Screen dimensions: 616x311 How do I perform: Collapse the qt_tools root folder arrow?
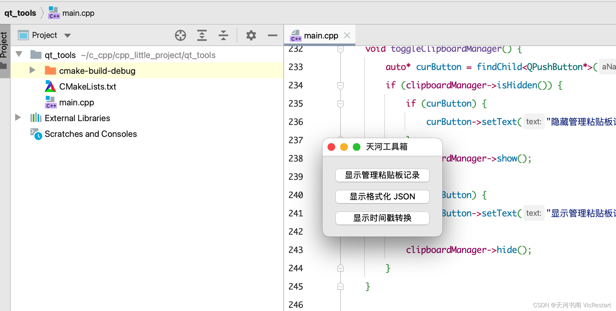pyautogui.click(x=19, y=55)
